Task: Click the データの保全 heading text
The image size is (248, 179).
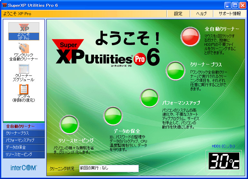Action: pyautogui.click(x=127, y=131)
